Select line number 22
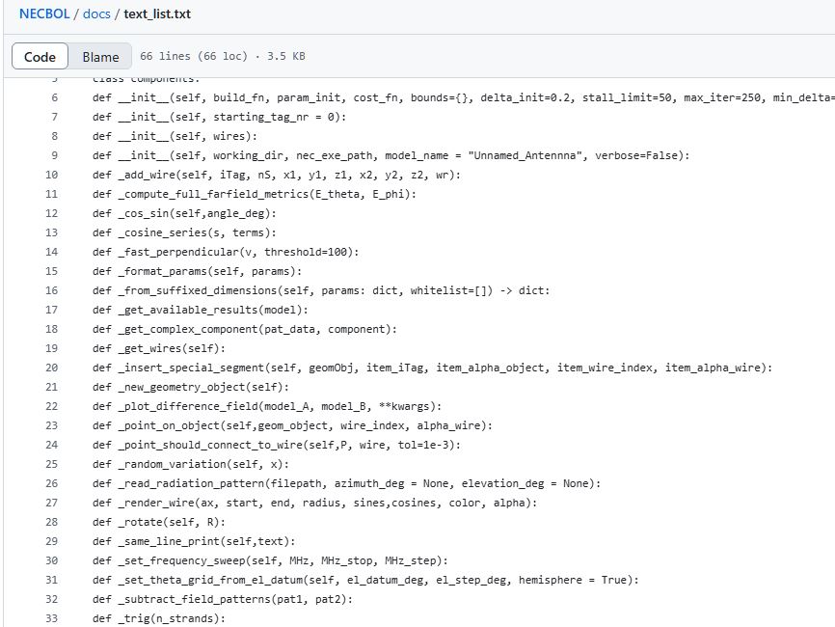835x627 pixels. [x=52, y=406]
